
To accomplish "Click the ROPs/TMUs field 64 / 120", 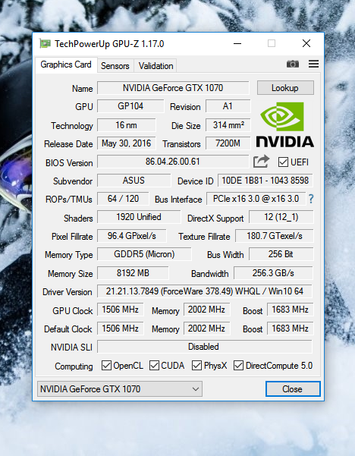I will pyautogui.click(x=123, y=199).
